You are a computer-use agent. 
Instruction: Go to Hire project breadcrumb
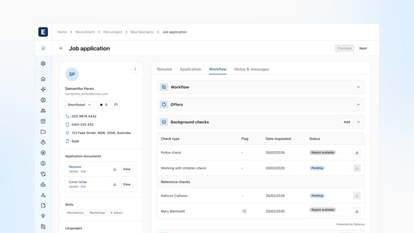pos(113,32)
